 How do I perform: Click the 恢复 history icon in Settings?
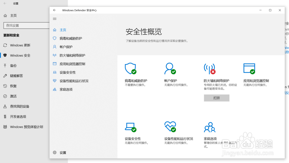(5, 86)
